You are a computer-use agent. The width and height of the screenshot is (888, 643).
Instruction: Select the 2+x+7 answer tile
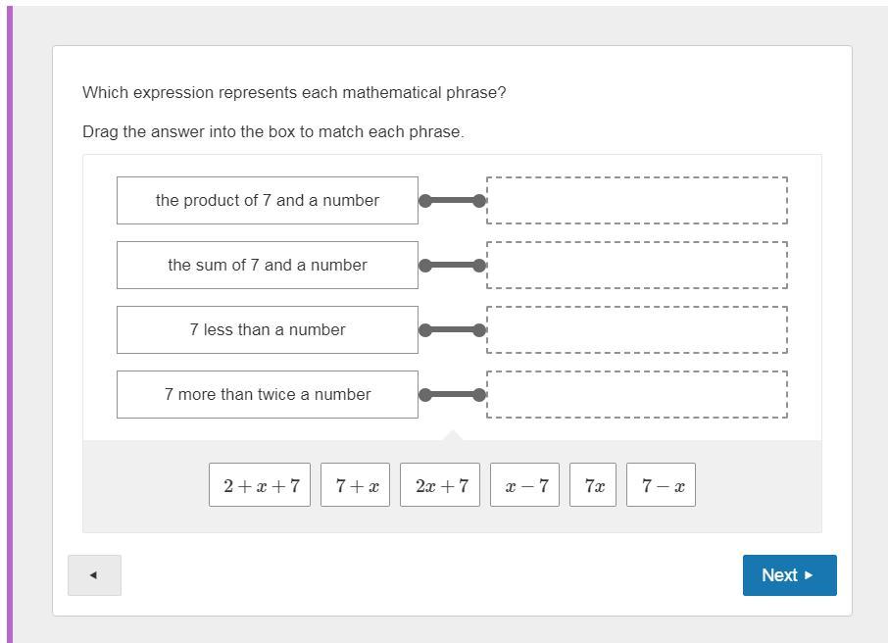click(x=260, y=485)
